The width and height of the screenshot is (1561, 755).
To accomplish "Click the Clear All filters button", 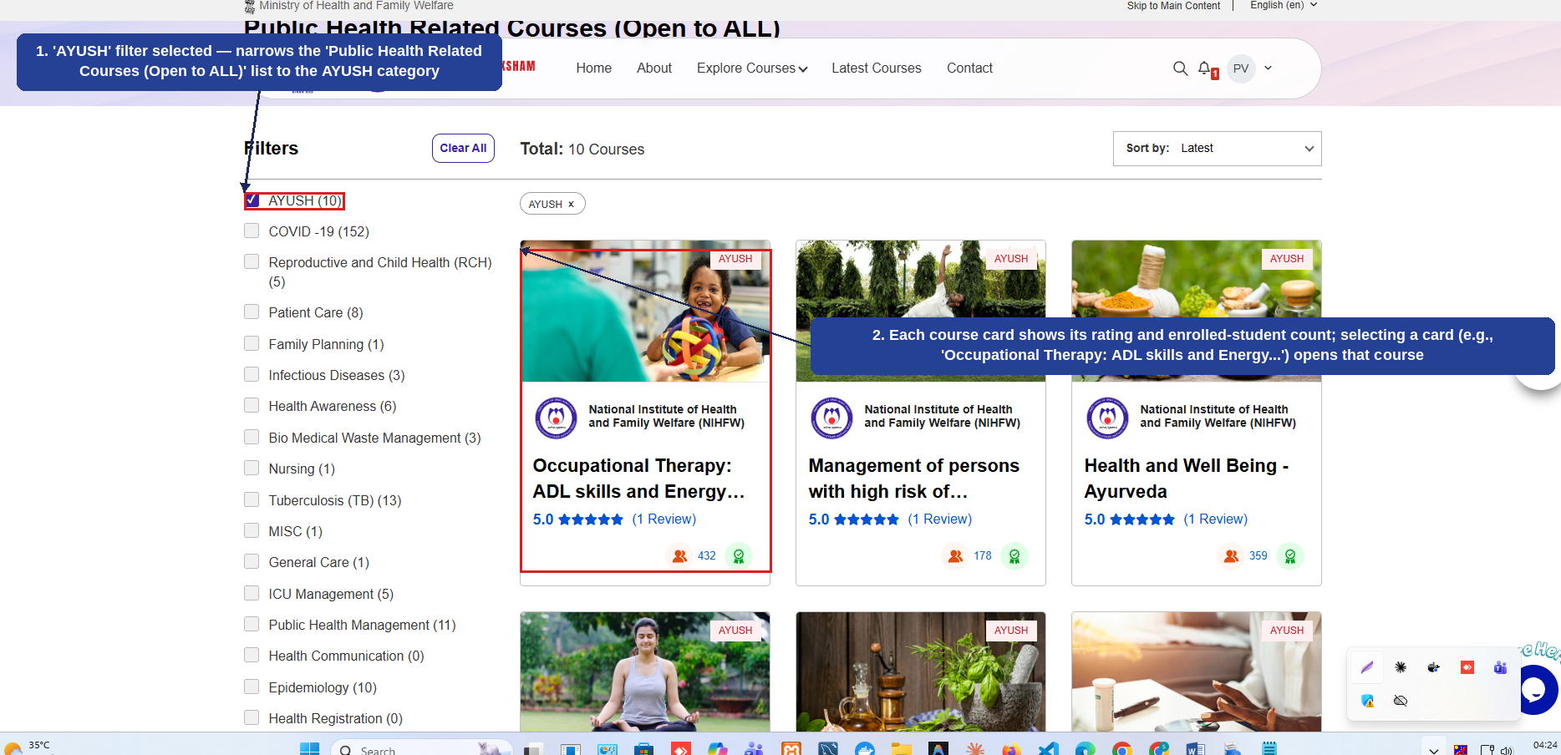I will (463, 148).
